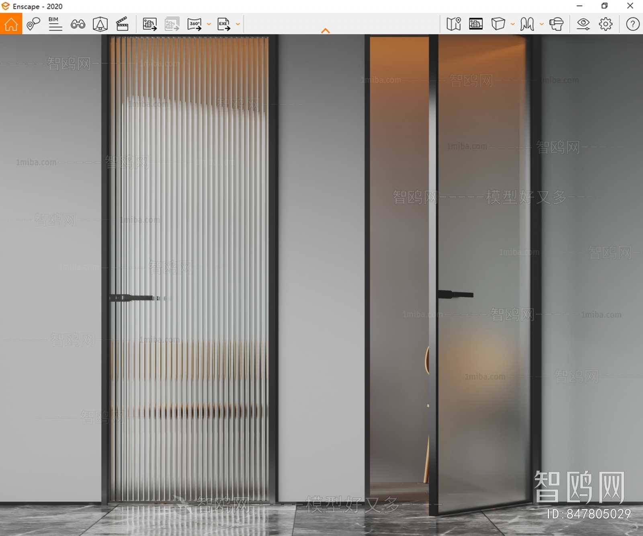Minimize the Enscape window
Screen dimensions: 643x536
click(x=580, y=6)
